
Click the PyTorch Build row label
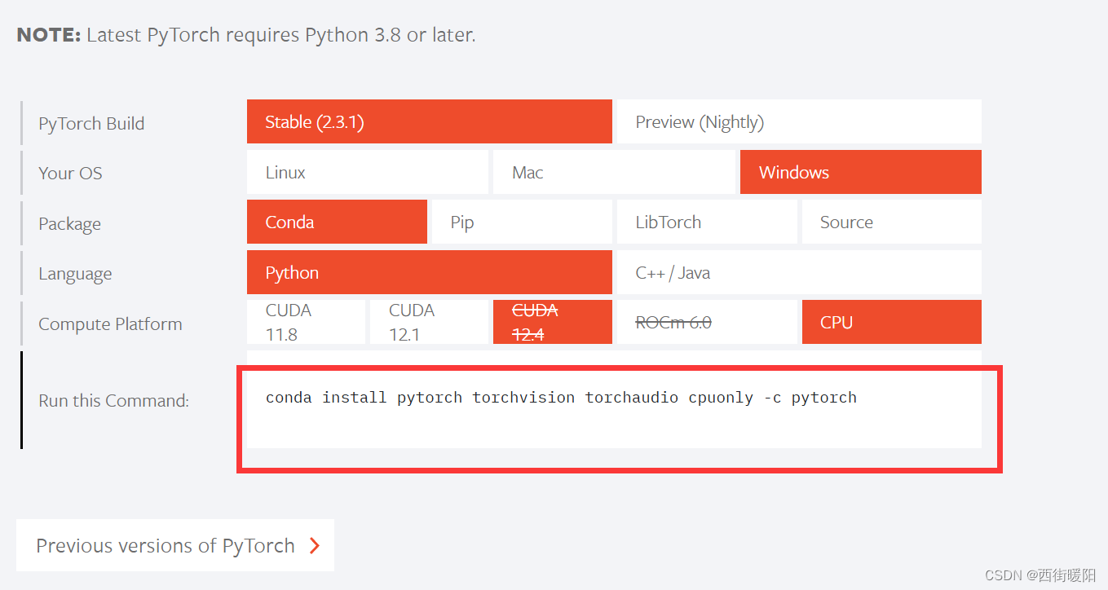pos(91,124)
